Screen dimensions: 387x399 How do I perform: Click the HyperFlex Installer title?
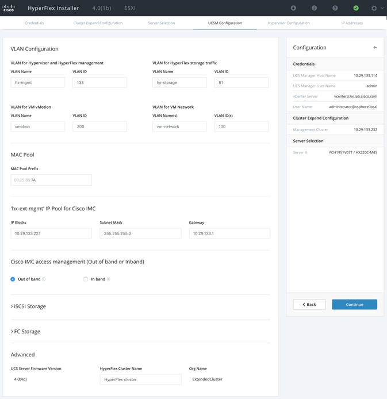pos(53,8)
